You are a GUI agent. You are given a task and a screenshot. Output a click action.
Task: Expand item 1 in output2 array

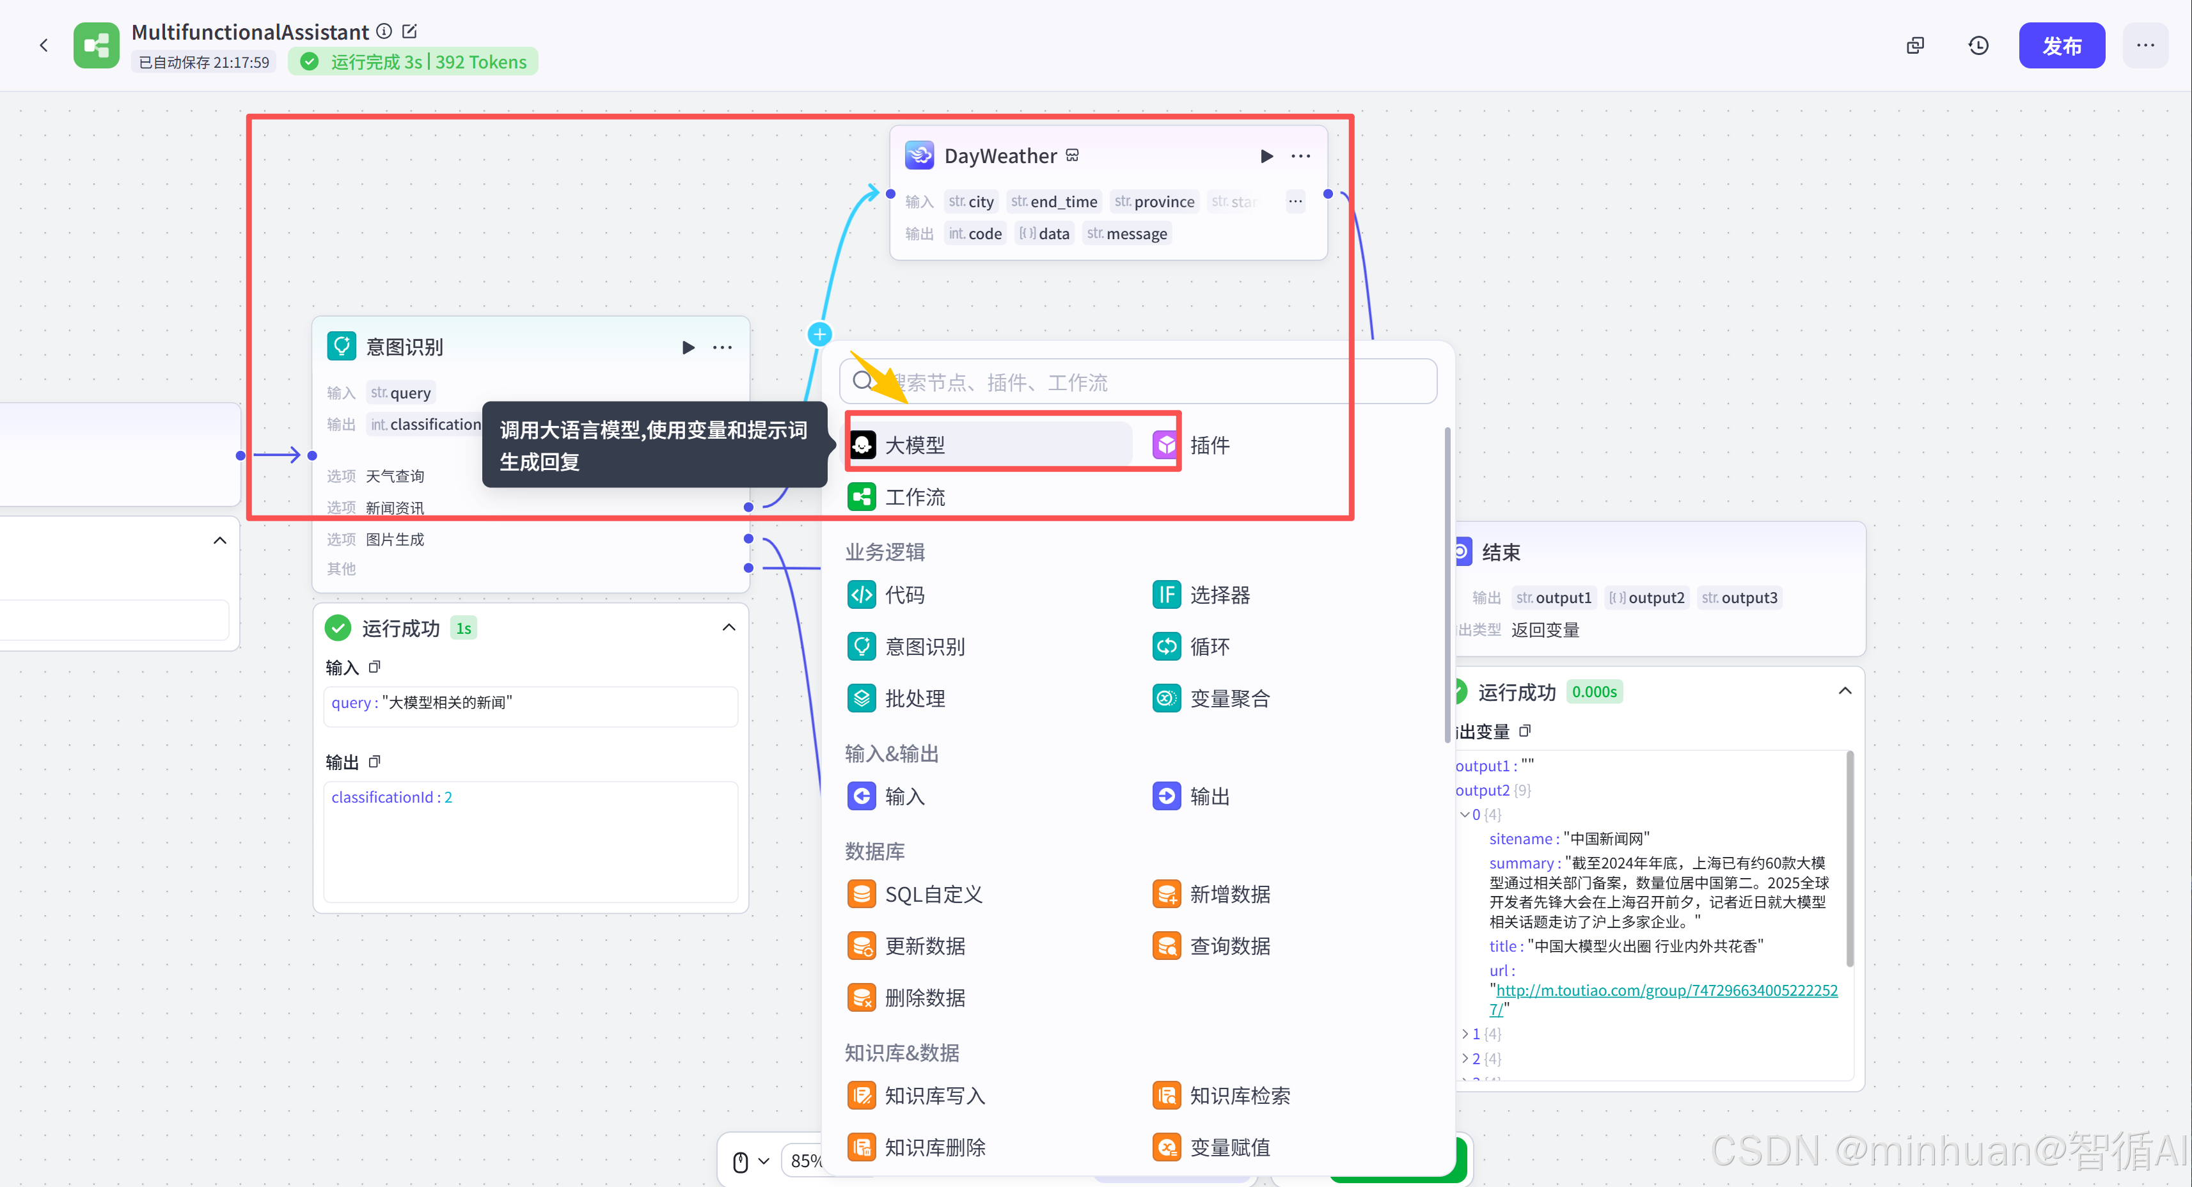coord(1465,1034)
